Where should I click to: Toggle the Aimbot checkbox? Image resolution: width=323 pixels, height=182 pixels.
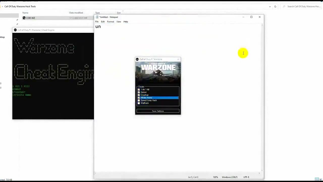[139, 92]
